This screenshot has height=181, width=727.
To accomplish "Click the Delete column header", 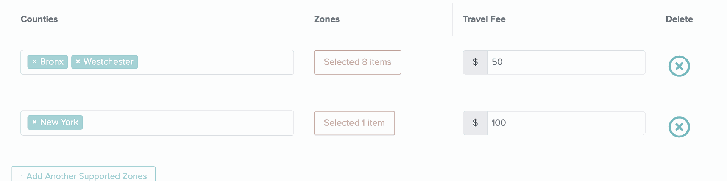I will 679,19.
